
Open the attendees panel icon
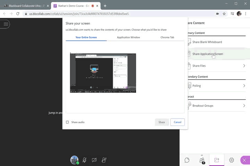point(202,160)
